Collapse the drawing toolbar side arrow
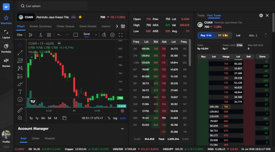The image size is (275, 152). pos(25,107)
